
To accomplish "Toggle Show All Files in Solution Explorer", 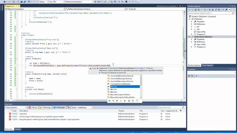I will [x=219, y=10].
